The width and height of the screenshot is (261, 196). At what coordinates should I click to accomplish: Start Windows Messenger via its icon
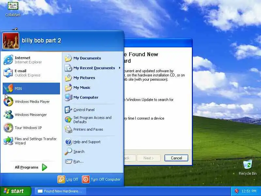pyautogui.click(x=8, y=115)
